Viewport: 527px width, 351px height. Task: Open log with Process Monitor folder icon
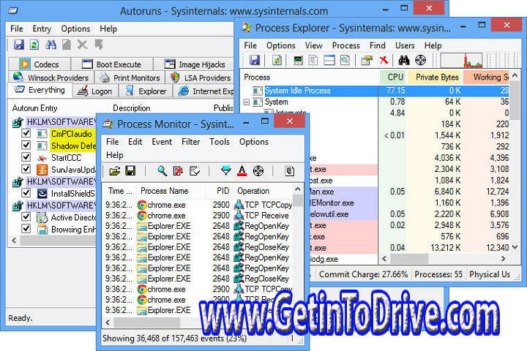(115, 171)
